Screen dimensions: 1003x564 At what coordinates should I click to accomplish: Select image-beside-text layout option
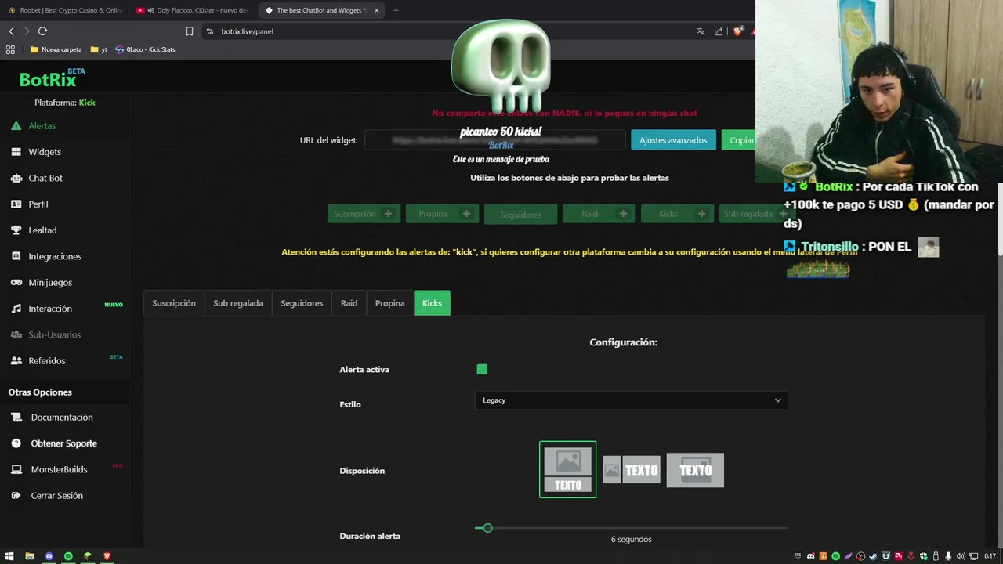(632, 470)
